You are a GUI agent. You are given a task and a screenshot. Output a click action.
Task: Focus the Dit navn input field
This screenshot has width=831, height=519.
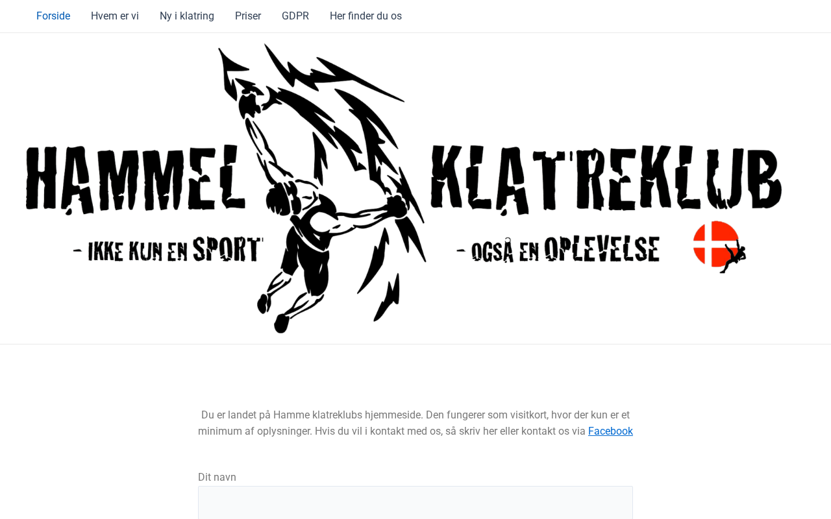(415, 503)
